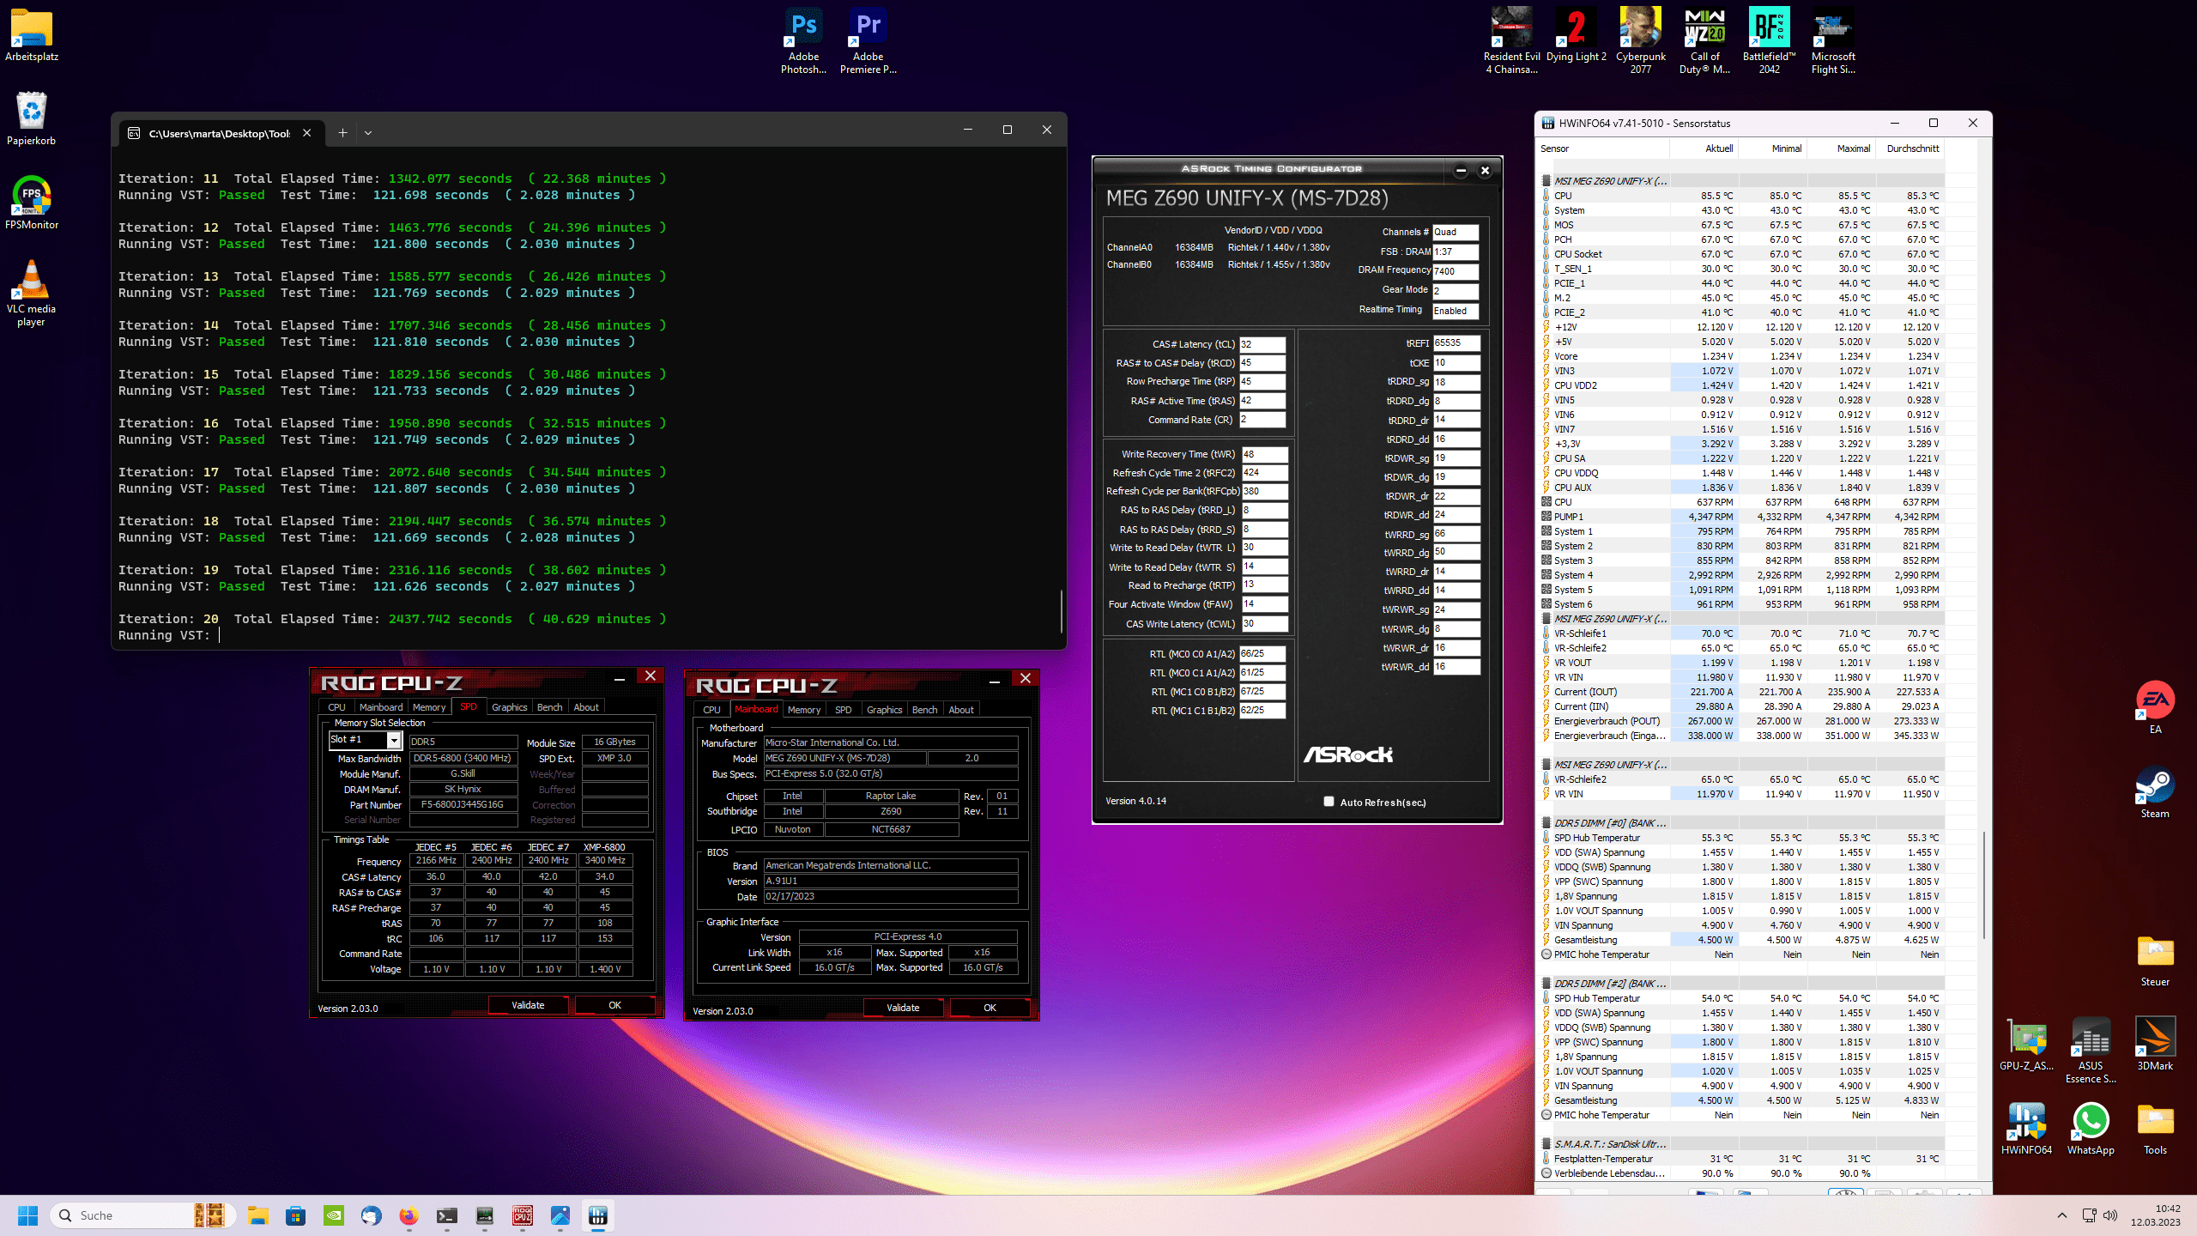
Task: Click the Durchschnitt column header in HWiNFO
Action: 1910,148
